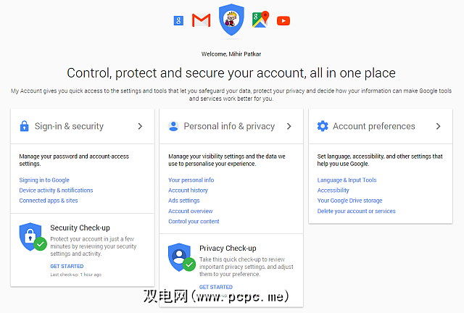Expand the Personal info & privacy arrow
This screenshot has height=313, width=464.
[289, 126]
